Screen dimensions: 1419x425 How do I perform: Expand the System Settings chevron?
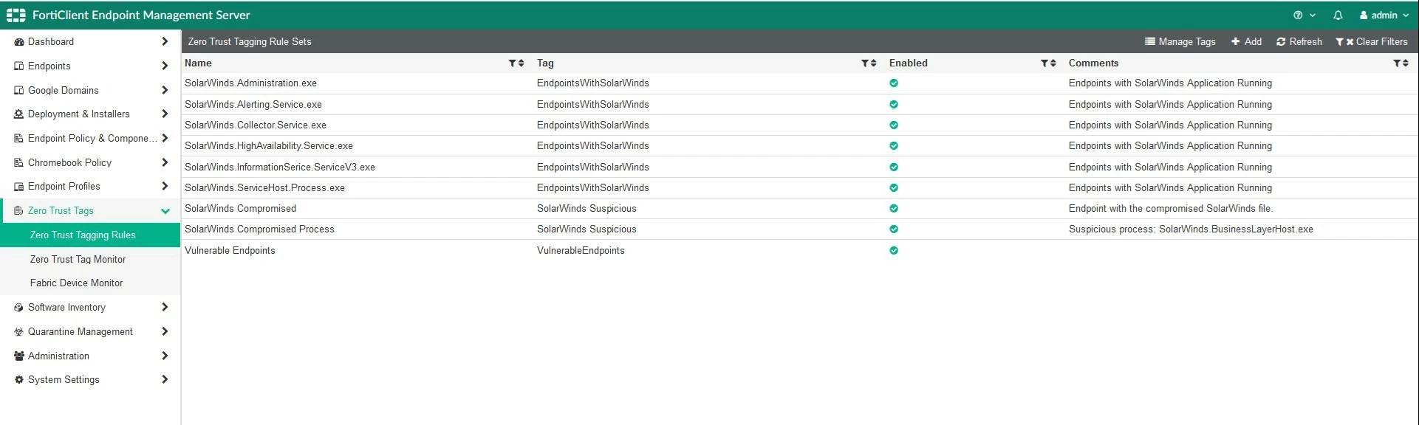165,380
